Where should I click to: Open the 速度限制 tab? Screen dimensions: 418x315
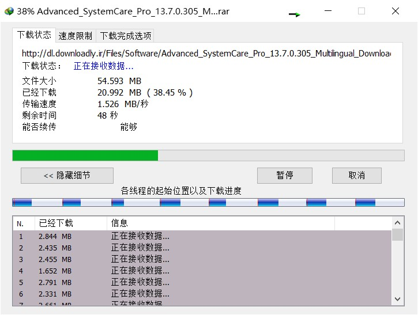click(76, 36)
